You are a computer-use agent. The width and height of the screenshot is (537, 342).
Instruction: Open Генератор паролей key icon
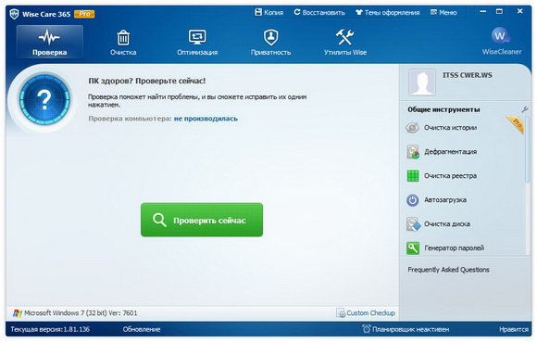click(x=413, y=248)
